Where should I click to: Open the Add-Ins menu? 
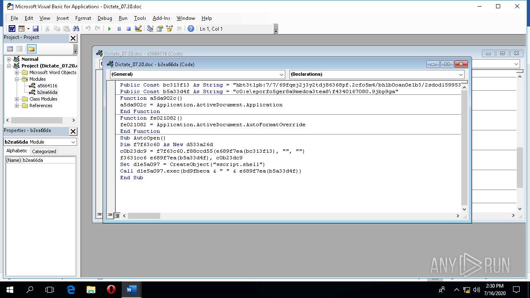(161, 18)
